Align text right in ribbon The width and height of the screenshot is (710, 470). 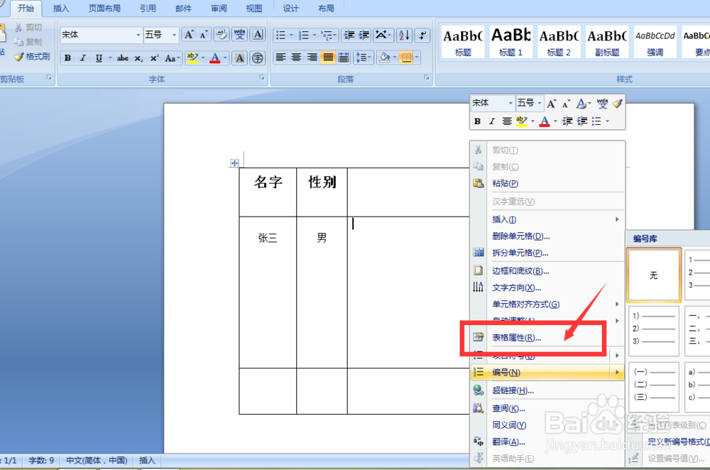pyautogui.click(x=312, y=58)
